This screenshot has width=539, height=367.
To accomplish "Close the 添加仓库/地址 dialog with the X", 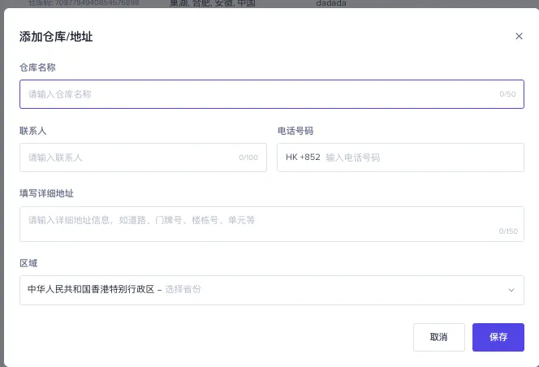I will [x=519, y=37].
